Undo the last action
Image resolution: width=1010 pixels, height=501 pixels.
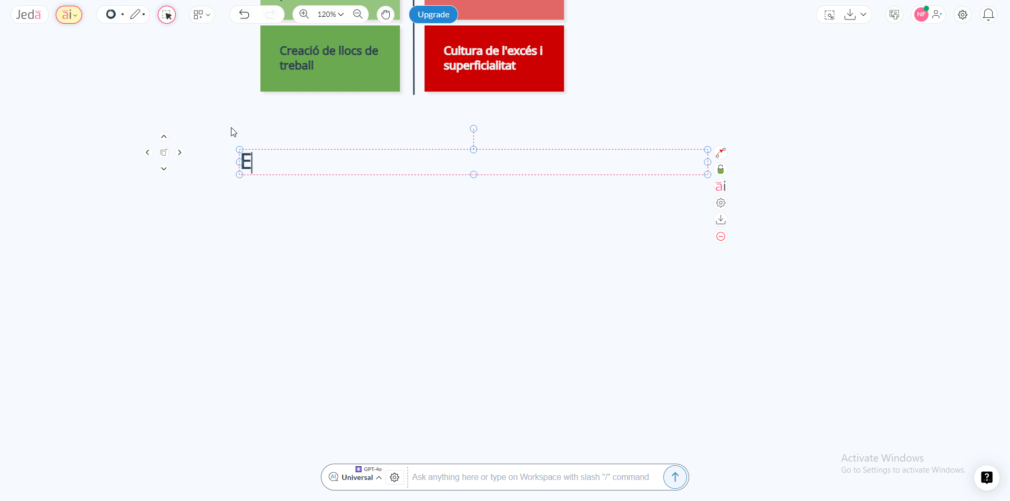tap(244, 15)
